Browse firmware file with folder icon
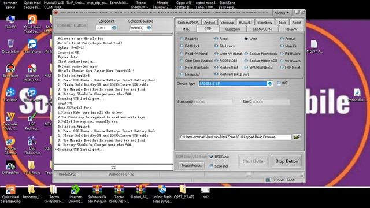The height and width of the screenshot is (208, 370). [x=297, y=137]
